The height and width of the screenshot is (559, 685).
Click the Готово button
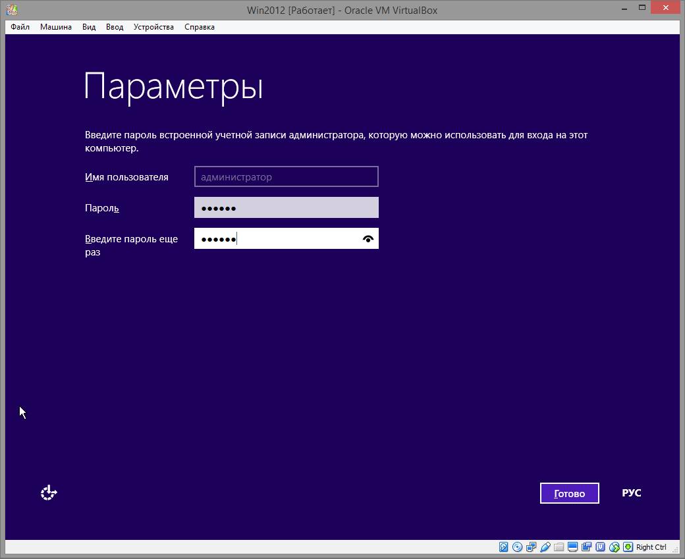point(569,493)
